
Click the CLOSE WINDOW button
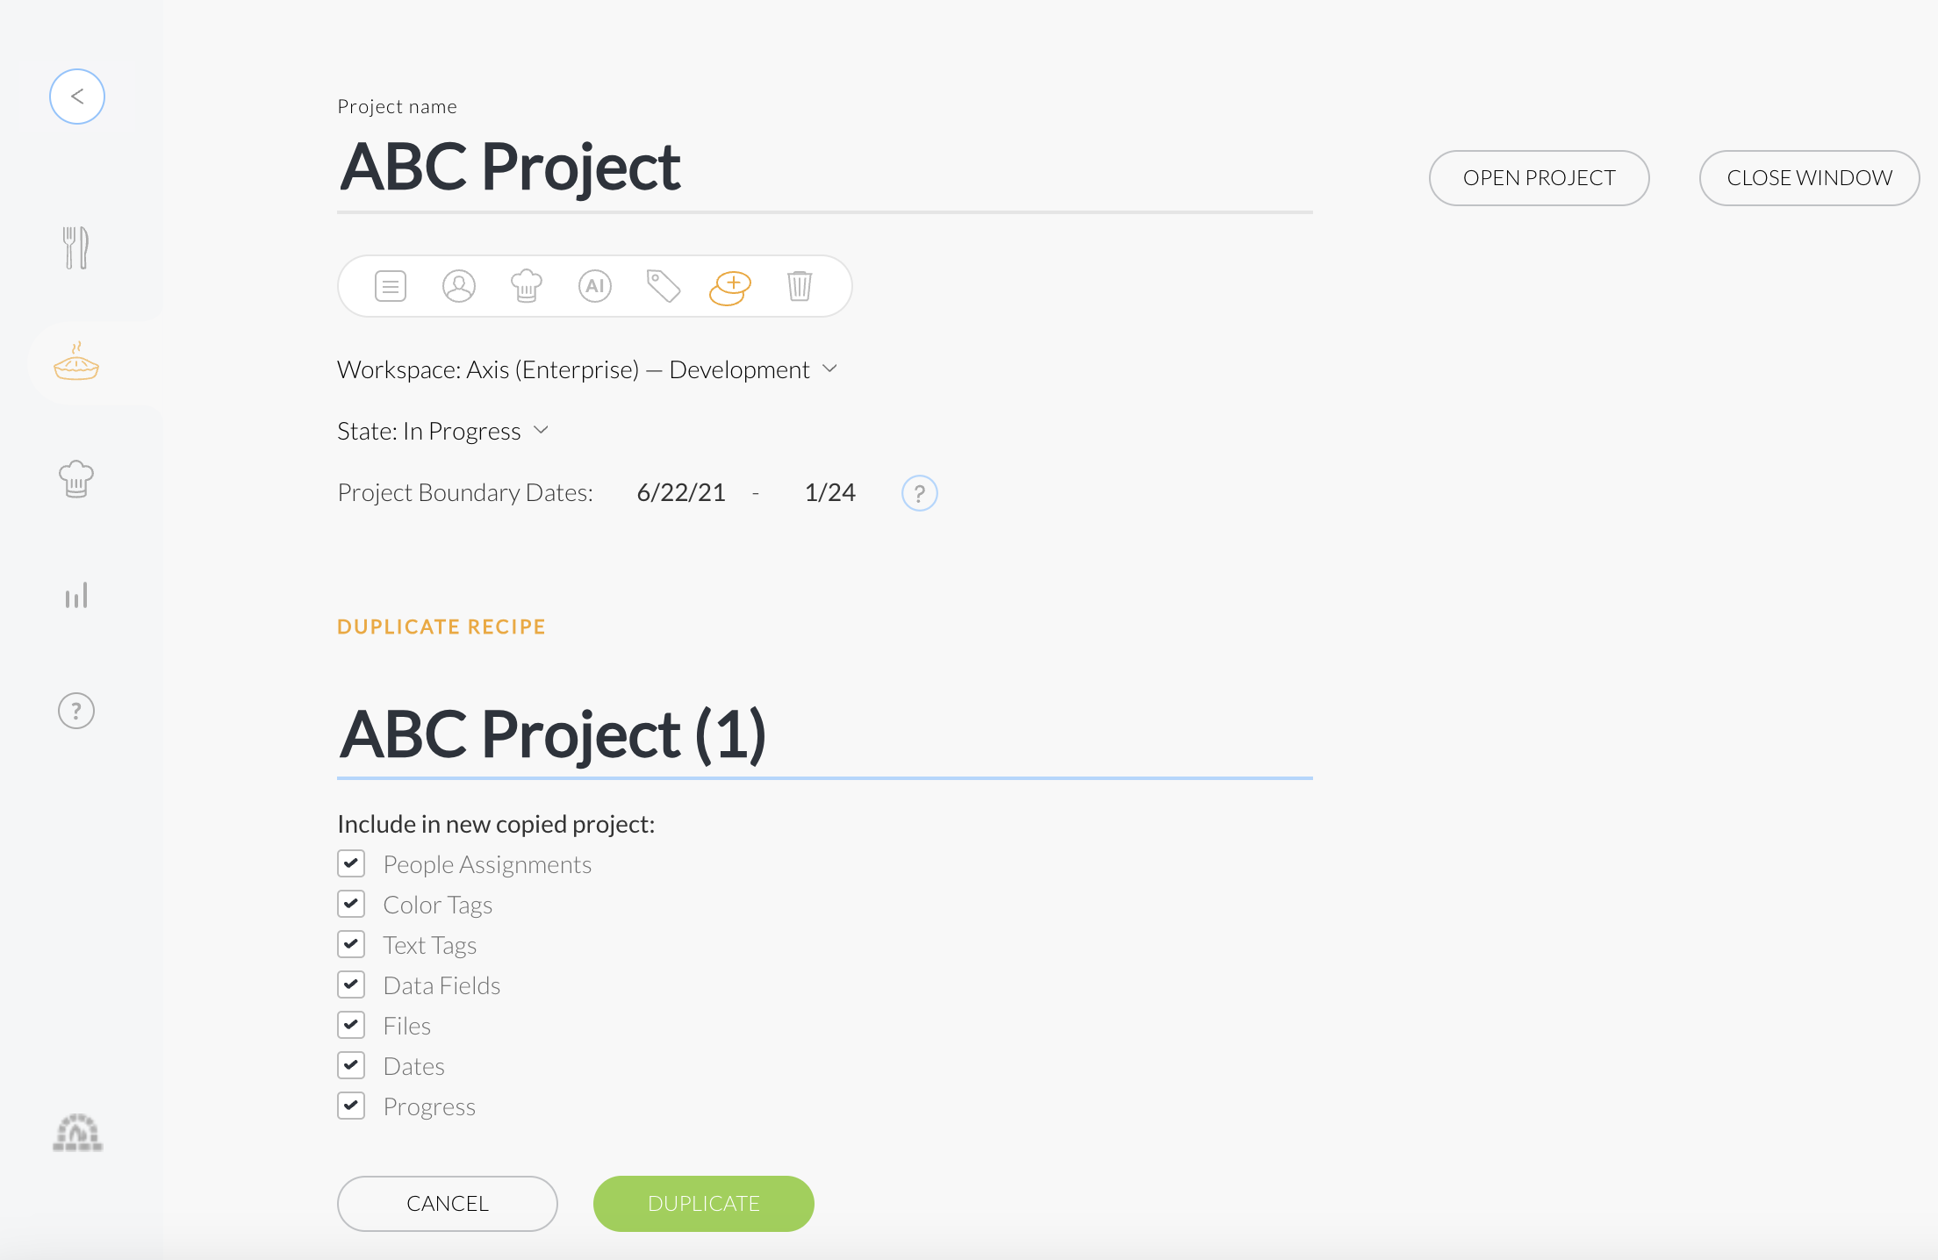[x=1810, y=178]
